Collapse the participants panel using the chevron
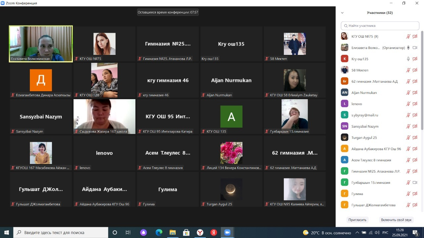This screenshot has width=424, height=238. coord(342,13)
